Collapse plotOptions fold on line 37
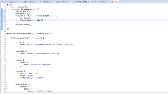The width and height of the screenshot is (168, 94). 6,84
